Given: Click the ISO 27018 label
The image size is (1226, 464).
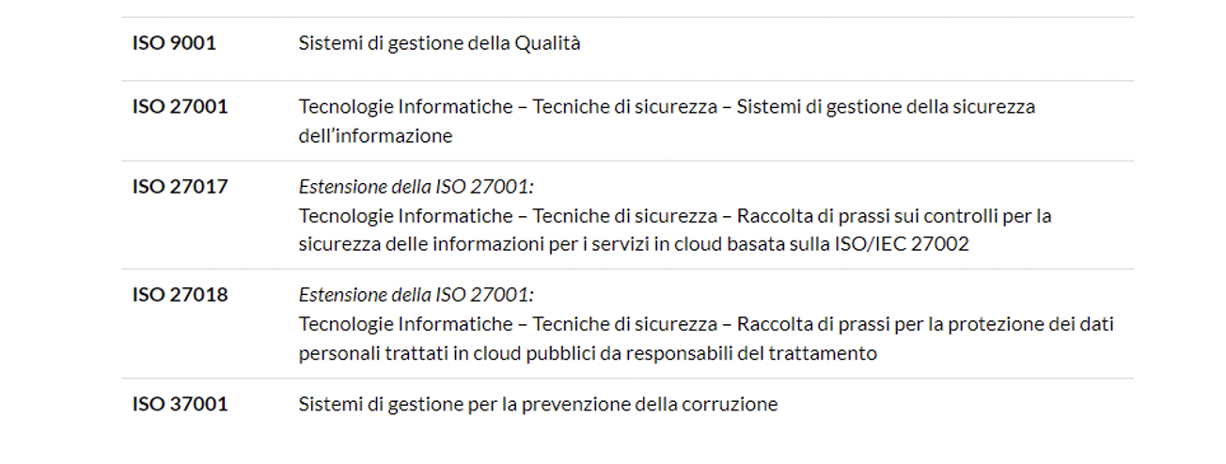Looking at the screenshot, I should [180, 295].
